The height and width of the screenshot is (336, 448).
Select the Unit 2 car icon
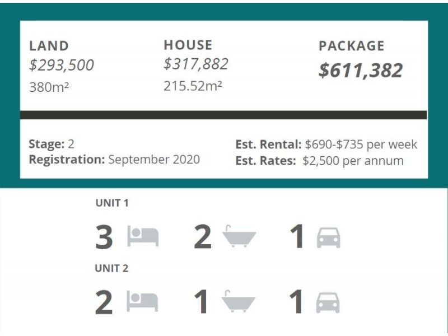pos(328,303)
